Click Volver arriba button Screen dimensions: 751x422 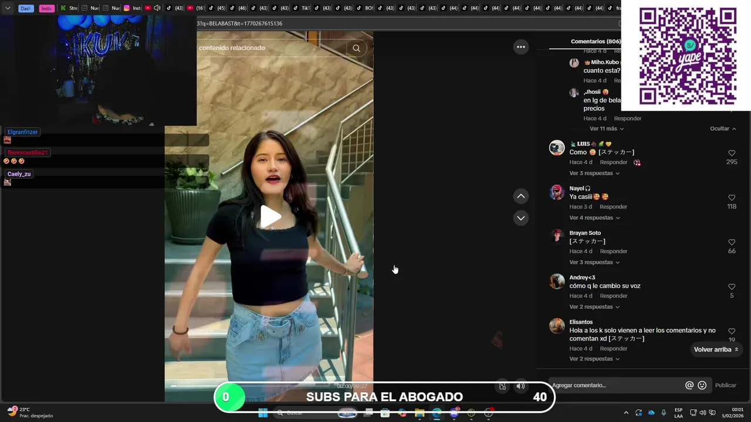716,349
